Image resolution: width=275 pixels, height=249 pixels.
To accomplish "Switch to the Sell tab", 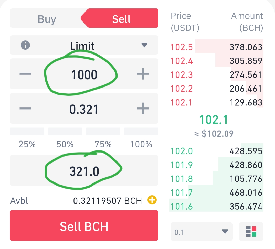I will tap(121, 19).
